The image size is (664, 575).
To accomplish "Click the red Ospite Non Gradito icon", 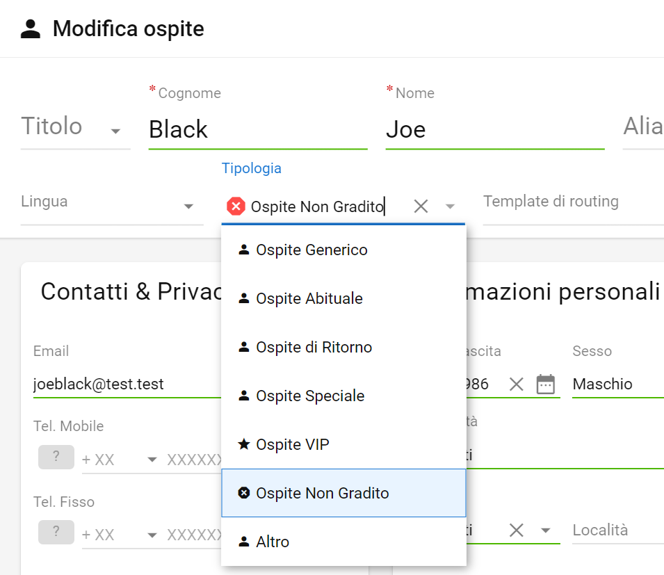I will [x=236, y=206].
